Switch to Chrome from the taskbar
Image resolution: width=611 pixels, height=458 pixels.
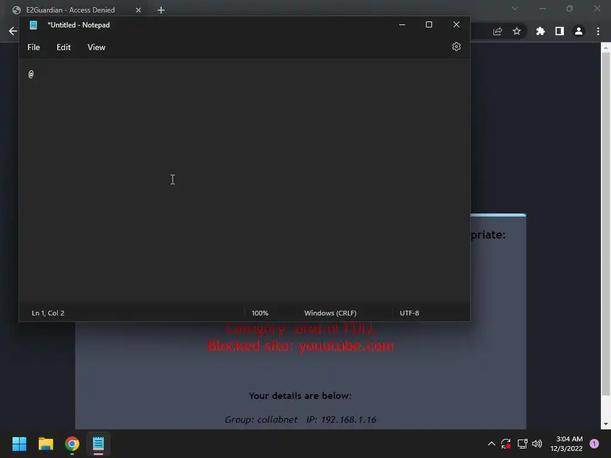tap(72, 444)
